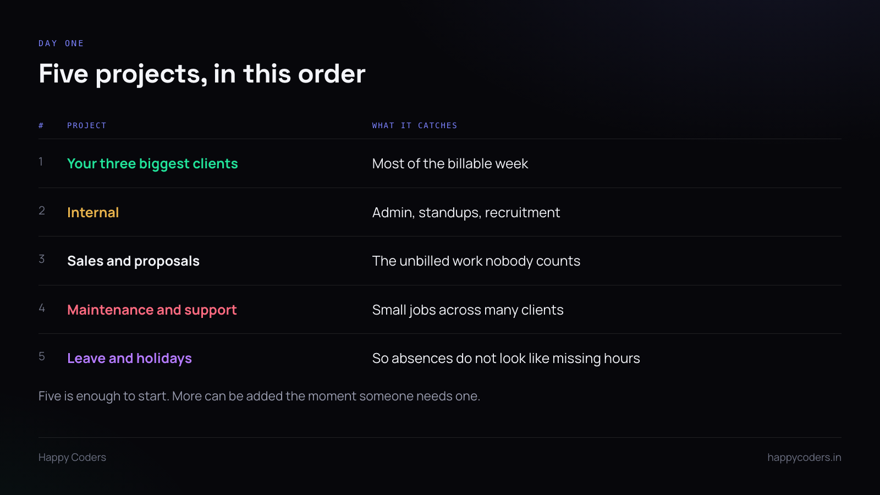Click 'So absences do not look like missing hours'
The width and height of the screenshot is (880, 495).
[506, 359]
